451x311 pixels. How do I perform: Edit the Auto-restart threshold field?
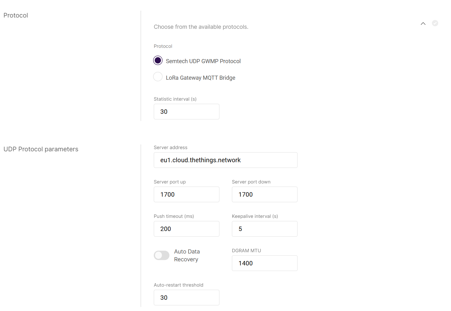point(187,298)
